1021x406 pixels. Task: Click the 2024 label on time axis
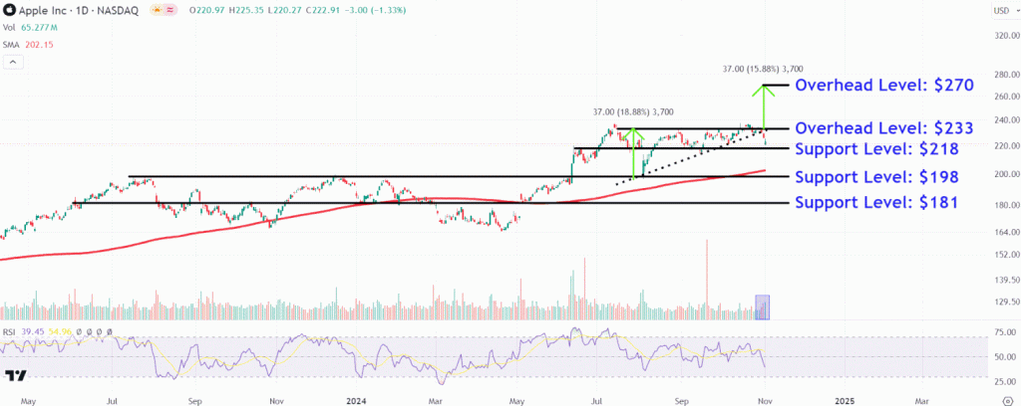coord(358,398)
